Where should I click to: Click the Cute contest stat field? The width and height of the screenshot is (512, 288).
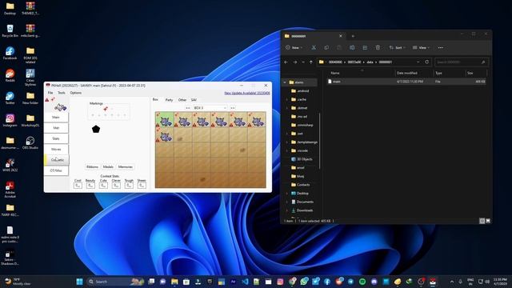click(103, 186)
